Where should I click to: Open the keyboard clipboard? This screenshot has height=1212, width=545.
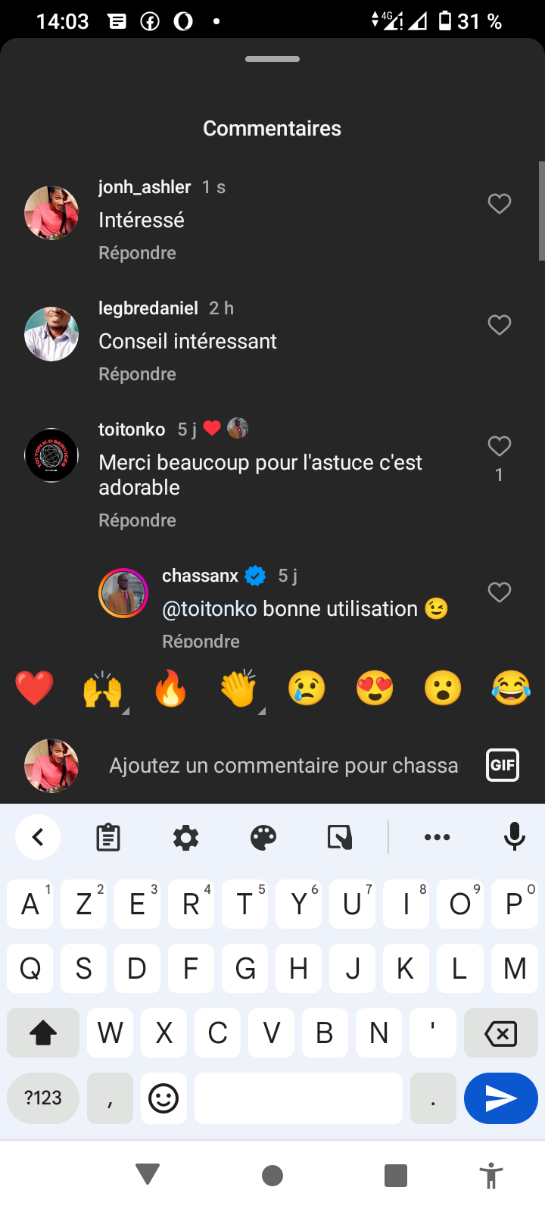108,837
